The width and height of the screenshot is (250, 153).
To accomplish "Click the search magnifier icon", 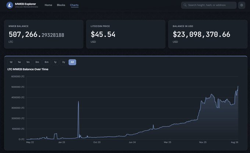I will pos(185,5).
